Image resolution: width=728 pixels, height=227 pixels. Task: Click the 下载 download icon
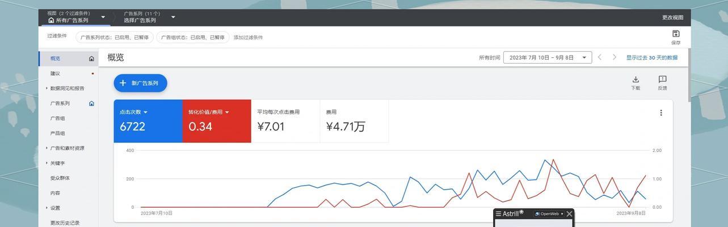(636, 79)
